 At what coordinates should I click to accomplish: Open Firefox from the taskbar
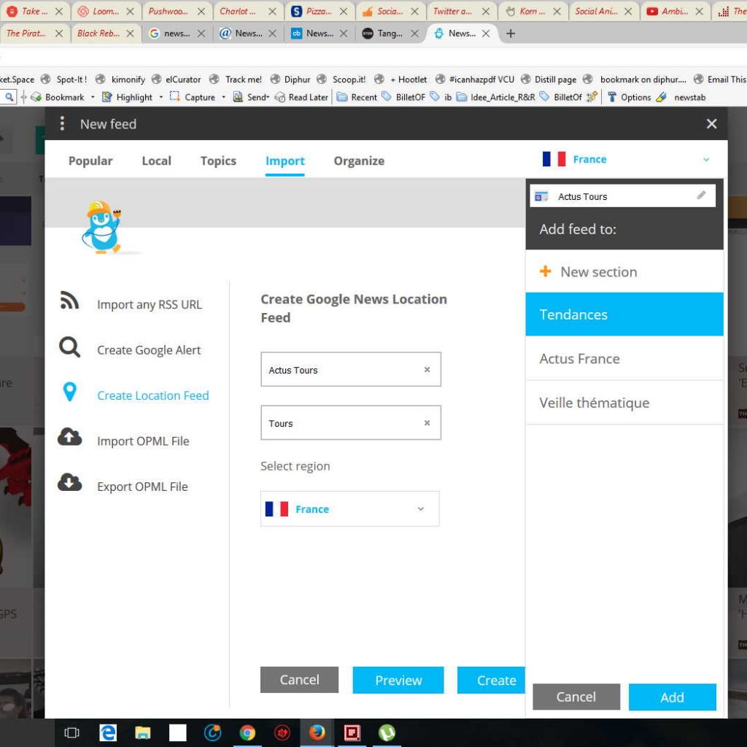[x=317, y=732]
